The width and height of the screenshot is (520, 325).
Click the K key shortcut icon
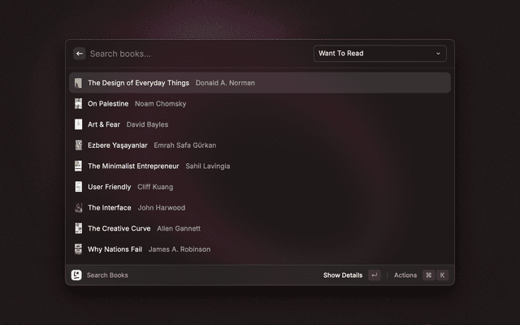pos(442,275)
